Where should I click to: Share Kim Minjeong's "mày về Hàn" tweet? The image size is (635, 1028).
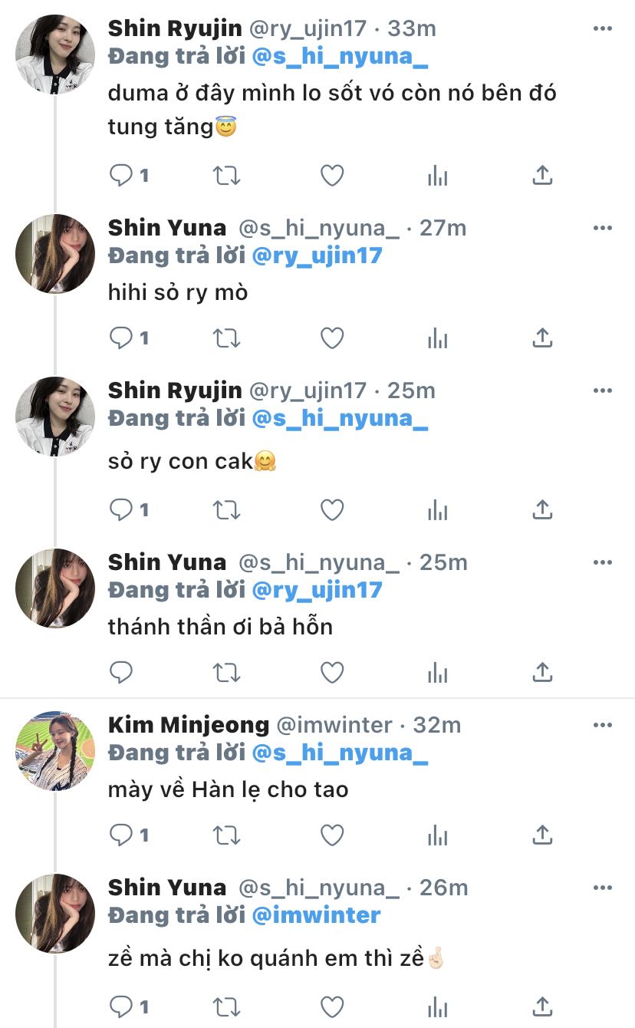(542, 835)
